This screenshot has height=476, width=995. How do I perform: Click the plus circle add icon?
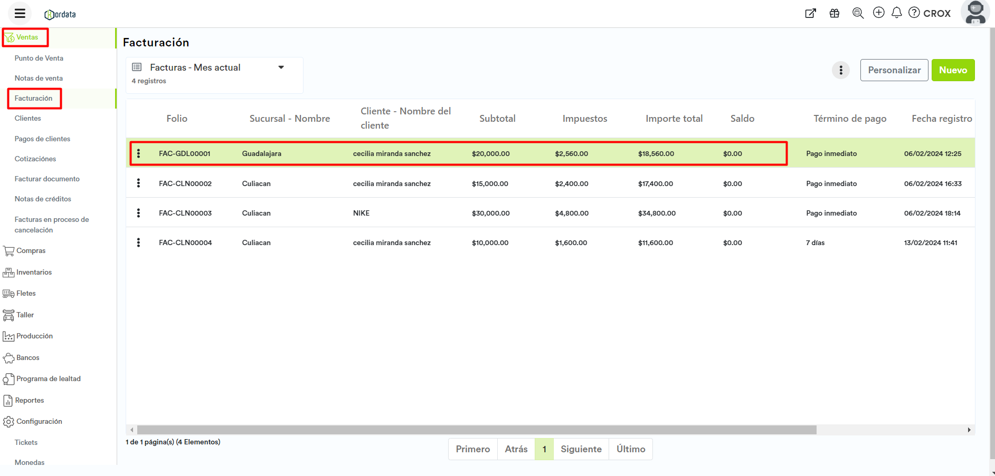point(879,13)
